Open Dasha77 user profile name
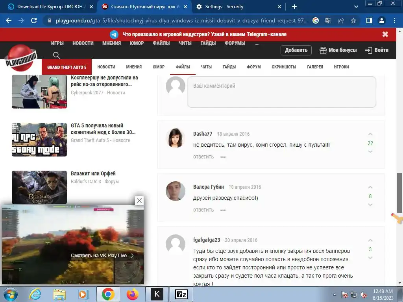 click(x=203, y=134)
